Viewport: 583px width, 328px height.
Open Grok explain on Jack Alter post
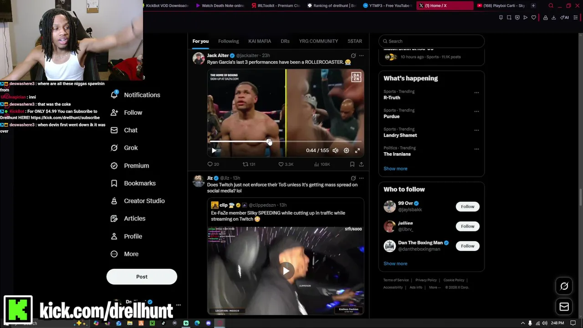click(x=353, y=56)
